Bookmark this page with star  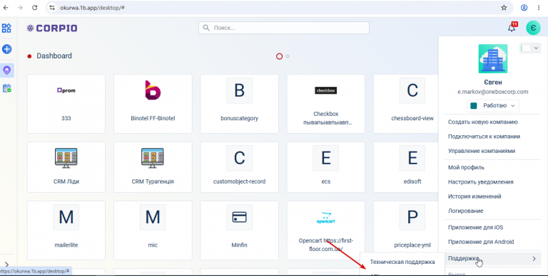click(x=504, y=8)
